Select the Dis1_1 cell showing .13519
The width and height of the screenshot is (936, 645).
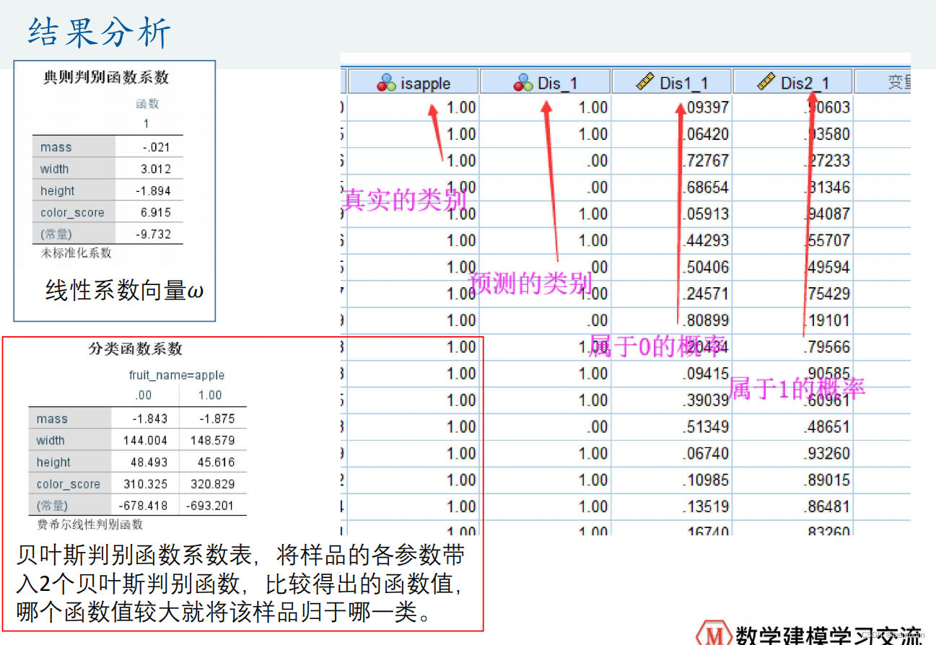pos(672,507)
